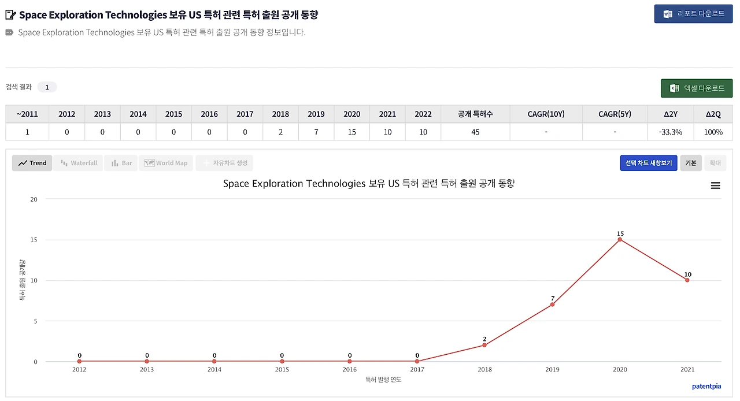Screen dimensions: 740x401
Task: Click the 100% table cell
Action: pyautogui.click(x=714, y=132)
